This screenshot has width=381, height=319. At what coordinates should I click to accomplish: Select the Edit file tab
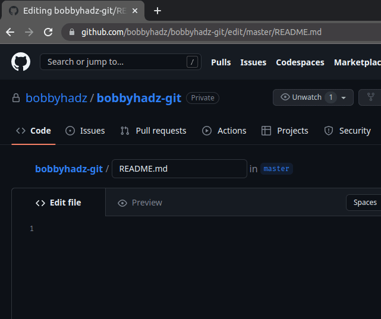coord(59,203)
